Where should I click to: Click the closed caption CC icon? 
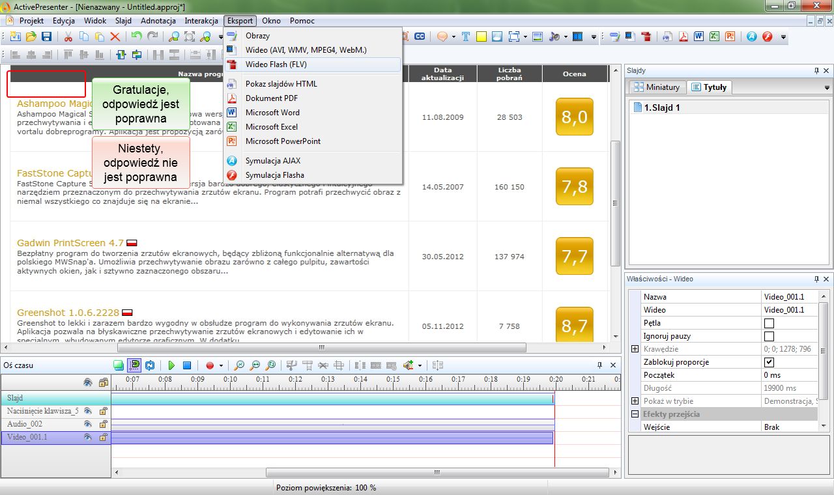(x=420, y=37)
